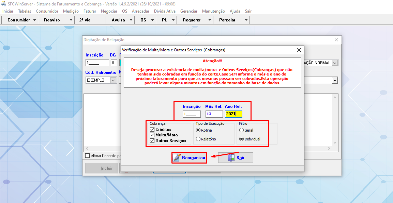The height and width of the screenshot is (203, 393).
Task: Toggle the Multa/Mora checkbox
Action: [152, 135]
